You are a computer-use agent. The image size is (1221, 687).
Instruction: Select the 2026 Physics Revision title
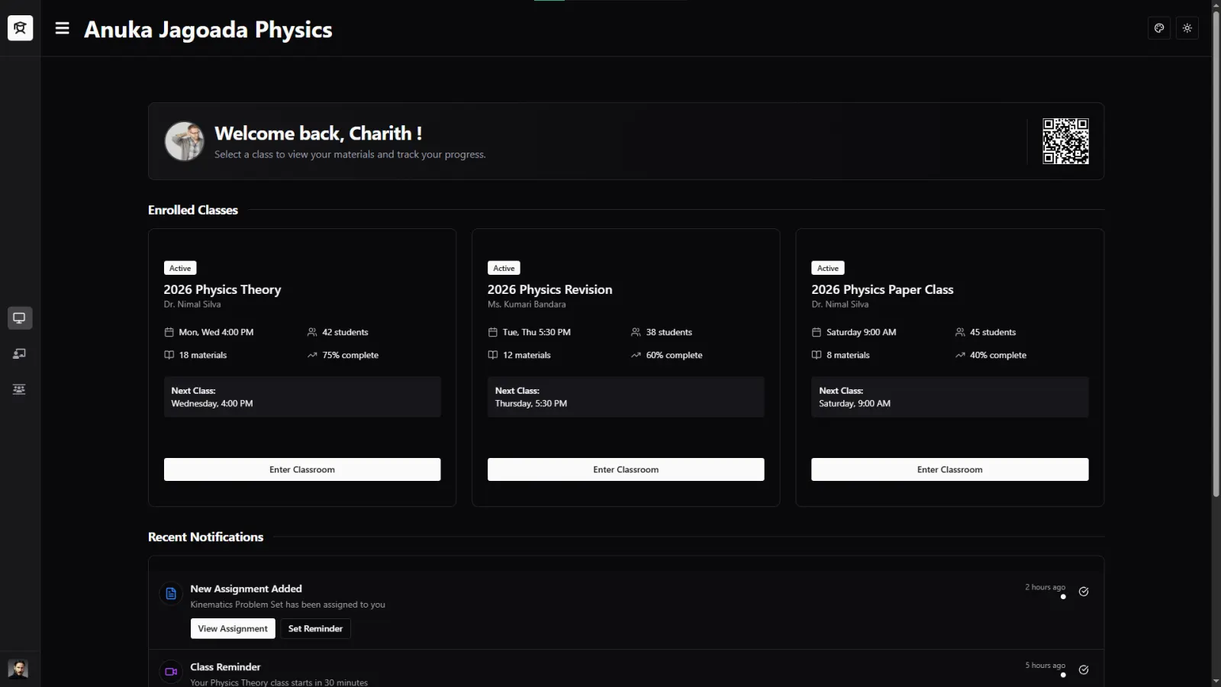click(x=549, y=289)
